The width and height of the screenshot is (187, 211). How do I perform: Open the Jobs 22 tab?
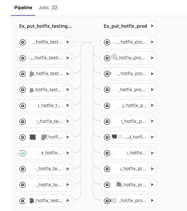48,8
